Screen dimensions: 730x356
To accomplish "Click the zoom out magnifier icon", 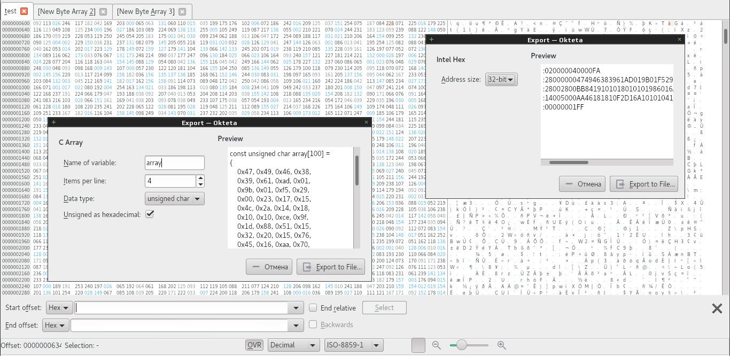I will click(436, 345).
